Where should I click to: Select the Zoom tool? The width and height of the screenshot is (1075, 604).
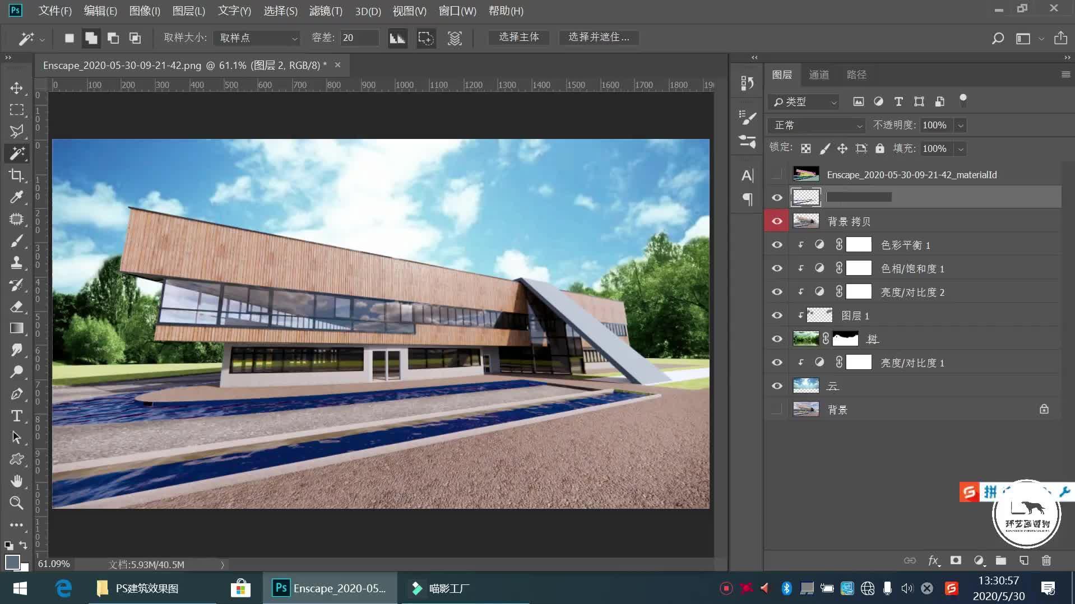16,503
